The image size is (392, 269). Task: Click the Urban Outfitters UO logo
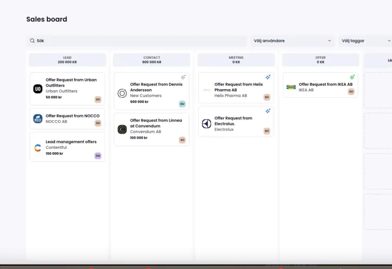point(38,89)
